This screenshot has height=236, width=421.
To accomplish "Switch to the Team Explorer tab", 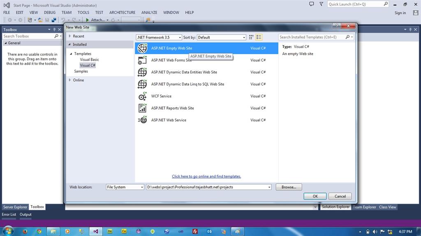I will click(365, 207).
